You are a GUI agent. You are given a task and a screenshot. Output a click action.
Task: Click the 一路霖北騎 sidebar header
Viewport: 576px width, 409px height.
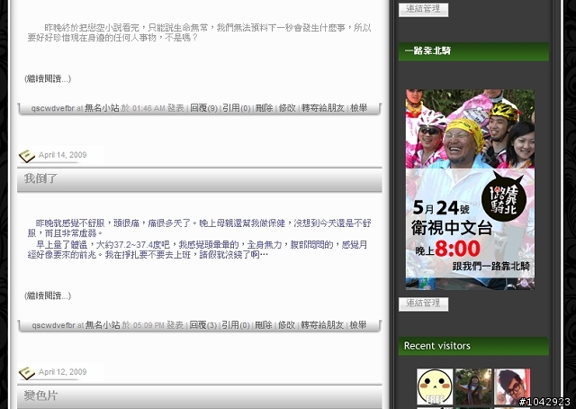[x=473, y=51]
